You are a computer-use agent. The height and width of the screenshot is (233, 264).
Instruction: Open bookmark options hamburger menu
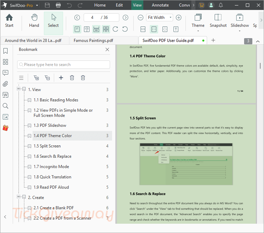21,78
